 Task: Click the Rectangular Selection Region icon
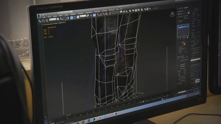tap(65, 18)
